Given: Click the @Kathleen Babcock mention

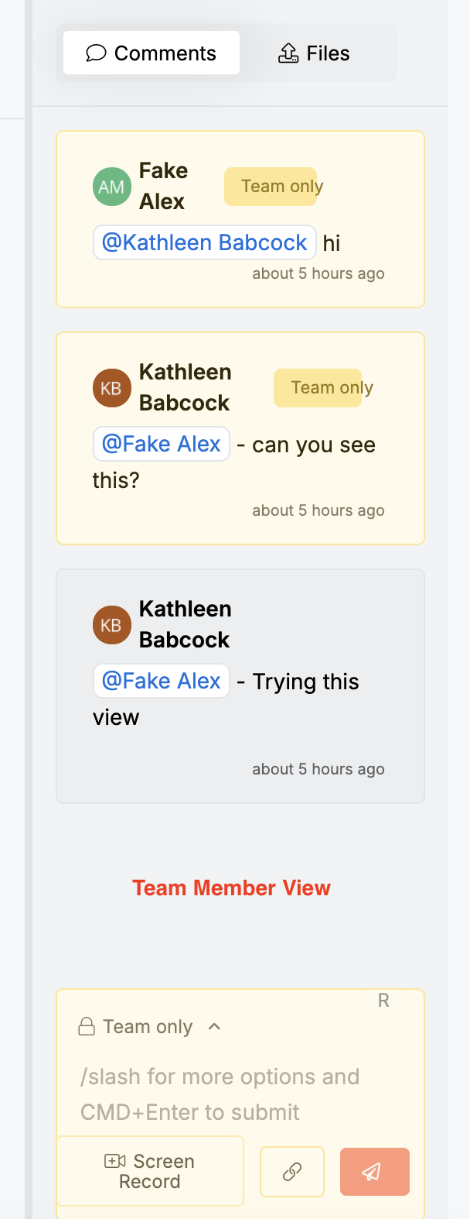Looking at the screenshot, I should 205,242.
